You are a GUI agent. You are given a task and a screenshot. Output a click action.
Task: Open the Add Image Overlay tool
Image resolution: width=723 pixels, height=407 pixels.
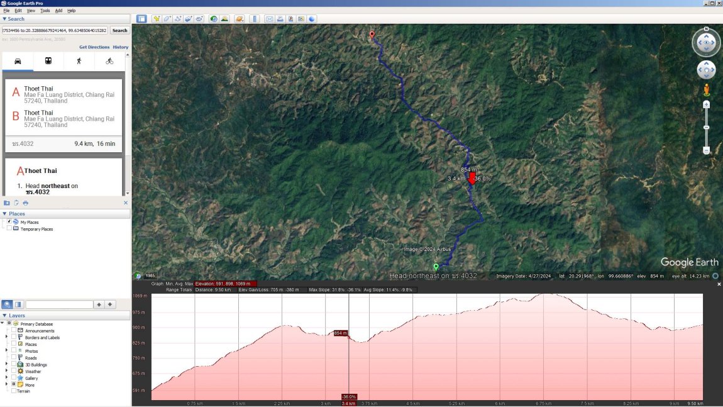pos(189,18)
